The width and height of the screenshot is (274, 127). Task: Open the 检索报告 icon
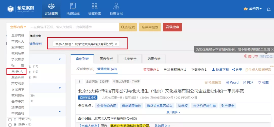(x=206, y=83)
